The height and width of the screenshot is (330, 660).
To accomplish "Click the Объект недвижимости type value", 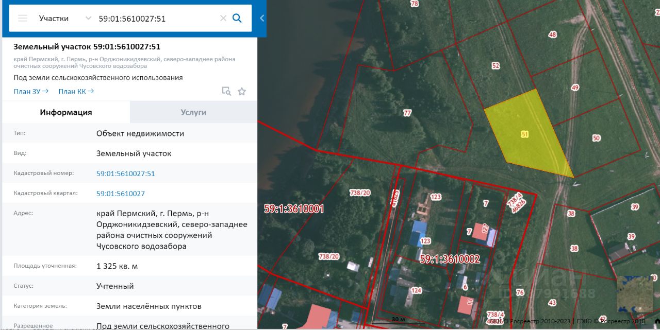I will tap(140, 133).
